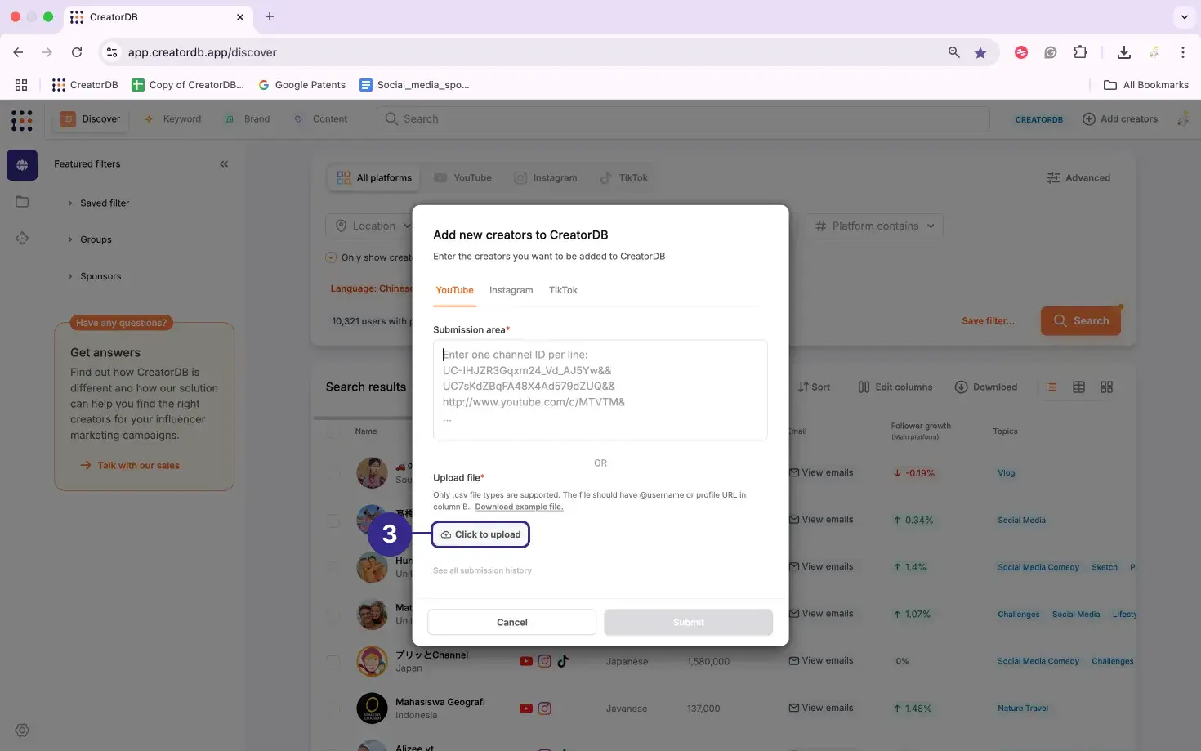Select the globe discover sidebar icon

[x=22, y=165]
